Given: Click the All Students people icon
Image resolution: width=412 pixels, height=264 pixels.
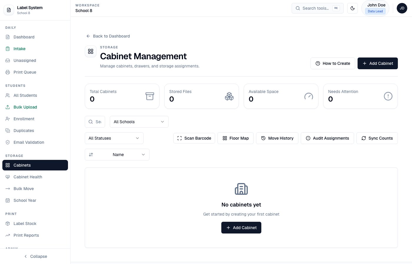Looking at the screenshot, I should pyautogui.click(x=8, y=95).
